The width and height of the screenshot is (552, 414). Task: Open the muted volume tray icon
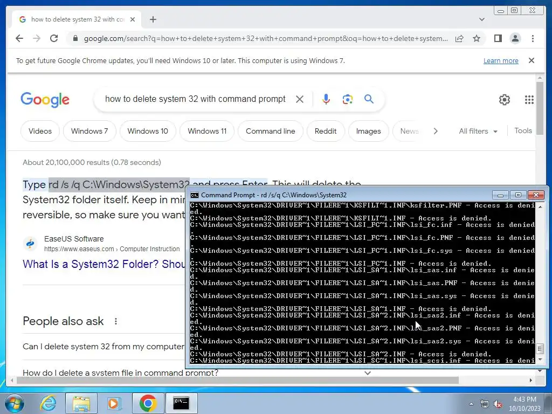pyautogui.click(x=498, y=404)
